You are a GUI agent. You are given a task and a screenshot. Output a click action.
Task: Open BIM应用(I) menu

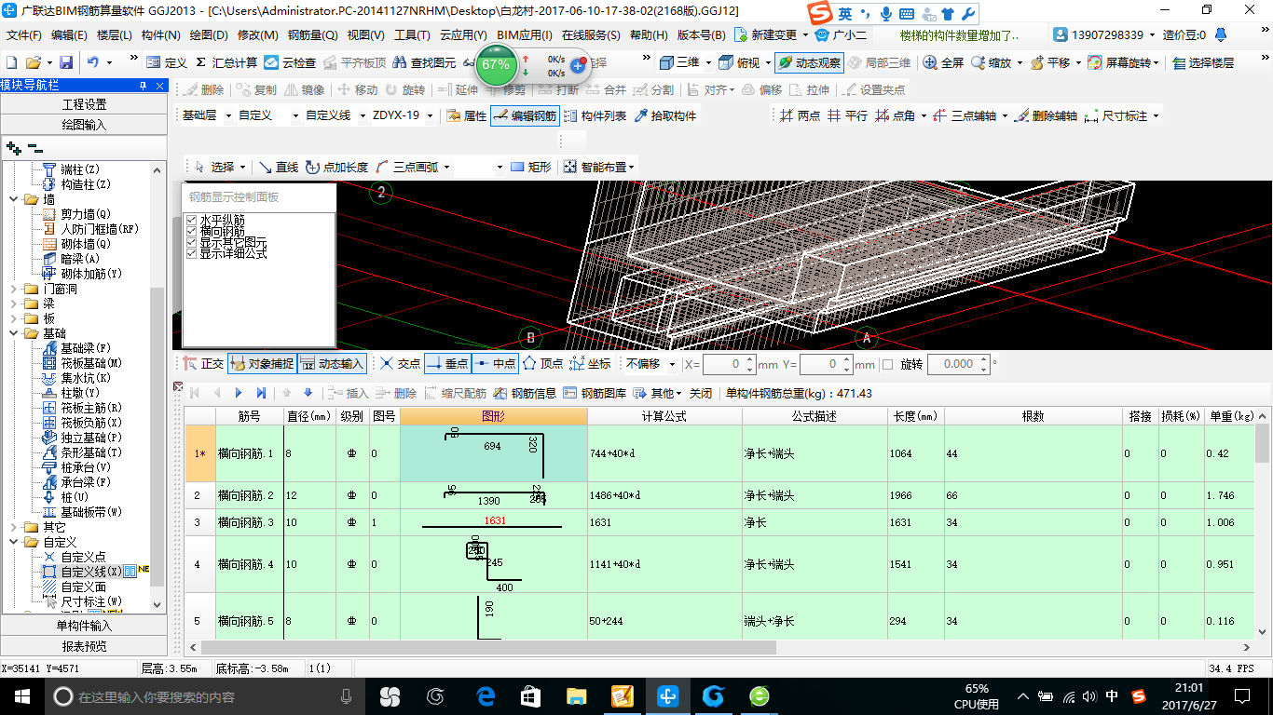coord(525,35)
